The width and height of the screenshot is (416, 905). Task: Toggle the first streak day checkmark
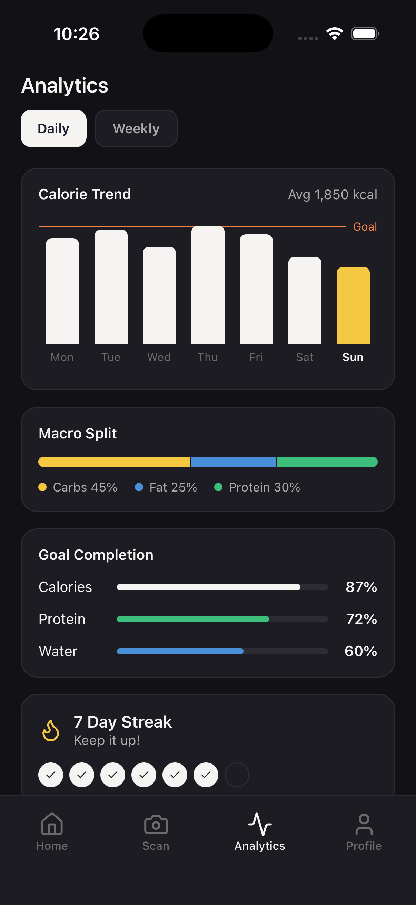click(x=51, y=775)
